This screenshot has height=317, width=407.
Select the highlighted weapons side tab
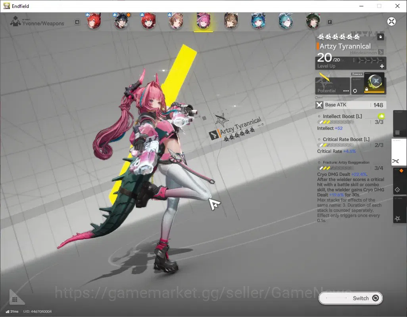(x=399, y=153)
